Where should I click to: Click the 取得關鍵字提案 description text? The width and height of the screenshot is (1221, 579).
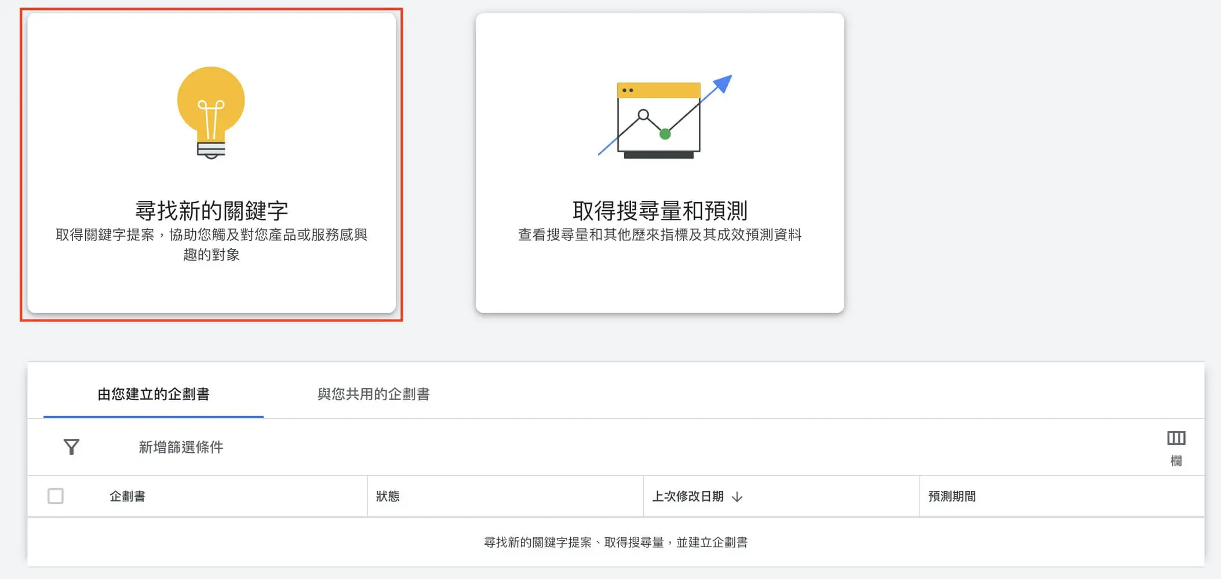[212, 244]
